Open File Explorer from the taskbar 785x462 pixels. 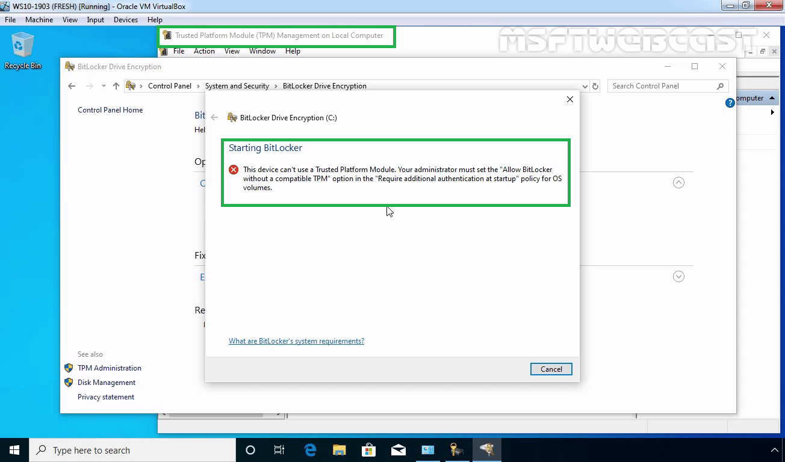[340, 450]
